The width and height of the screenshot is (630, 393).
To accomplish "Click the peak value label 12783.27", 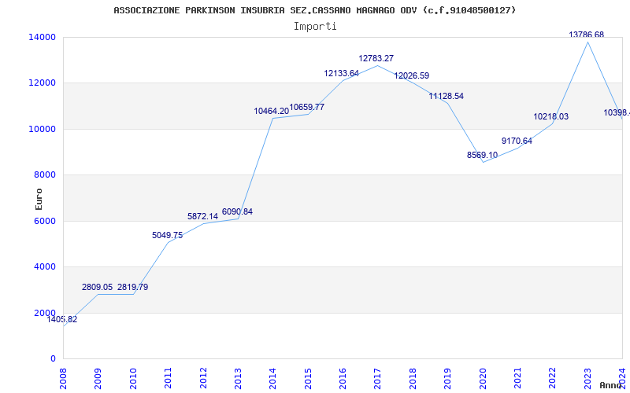I will pyautogui.click(x=376, y=58).
